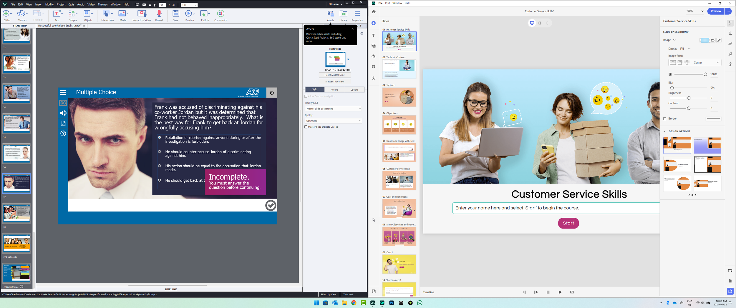The image size is (736, 308).
Task: Click the blue add slide plus icon
Action: (x=374, y=23)
